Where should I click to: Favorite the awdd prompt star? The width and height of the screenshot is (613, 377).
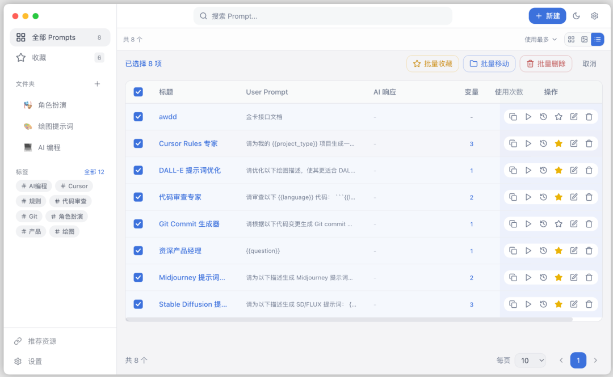pyautogui.click(x=559, y=117)
